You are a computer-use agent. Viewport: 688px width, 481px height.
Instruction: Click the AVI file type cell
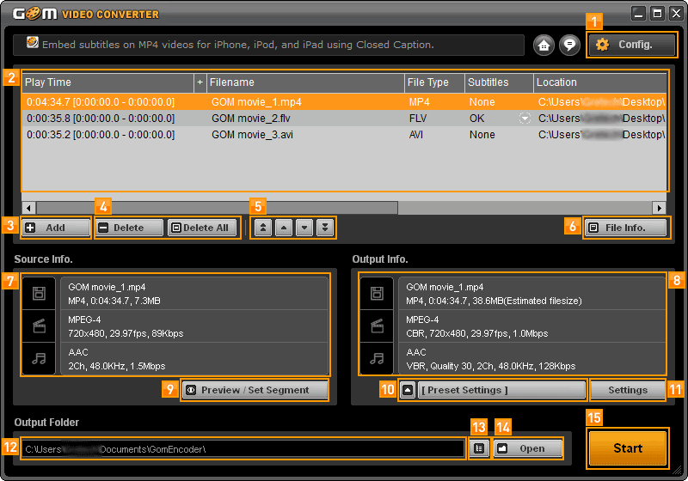pos(416,135)
